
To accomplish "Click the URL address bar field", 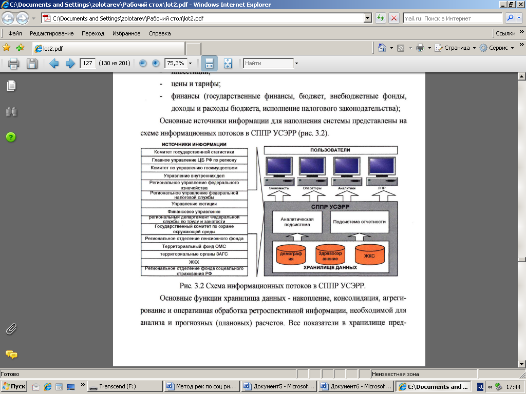I will pos(203,18).
